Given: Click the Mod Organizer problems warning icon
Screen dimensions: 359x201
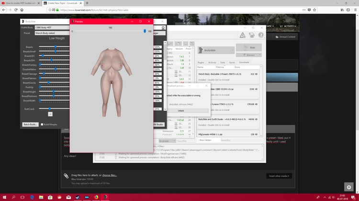Looking at the screenshot, I should (243, 35).
